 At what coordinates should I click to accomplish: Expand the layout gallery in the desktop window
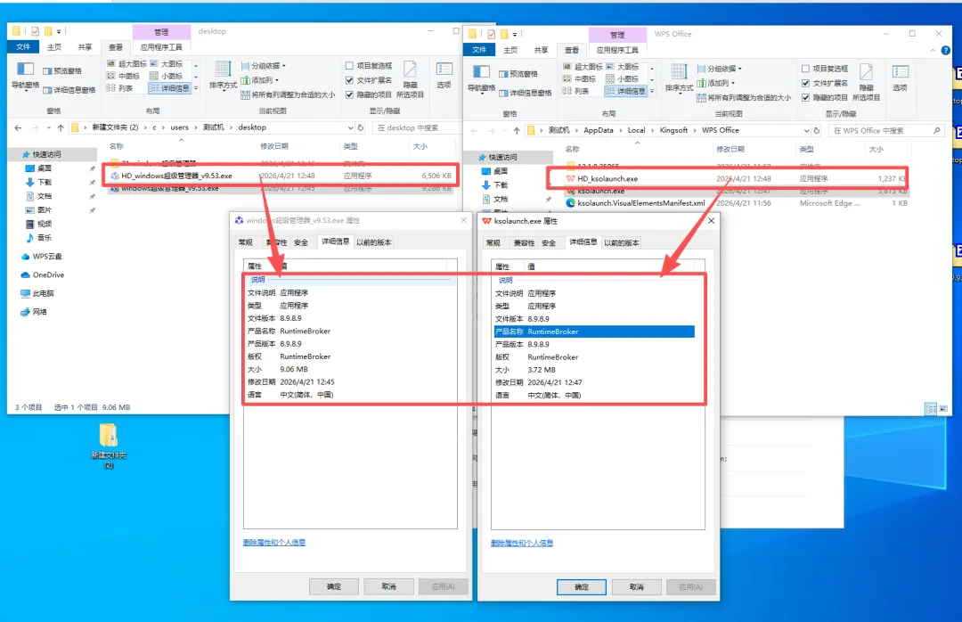pyautogui.click(x=196, y=88)
